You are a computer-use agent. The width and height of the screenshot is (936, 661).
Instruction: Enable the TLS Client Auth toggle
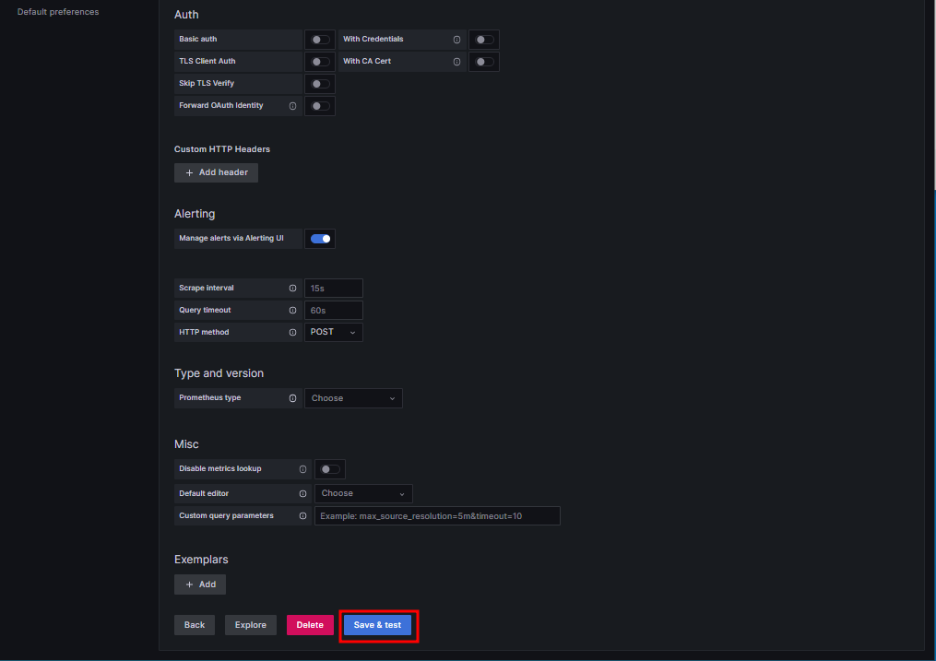point(320,62)
